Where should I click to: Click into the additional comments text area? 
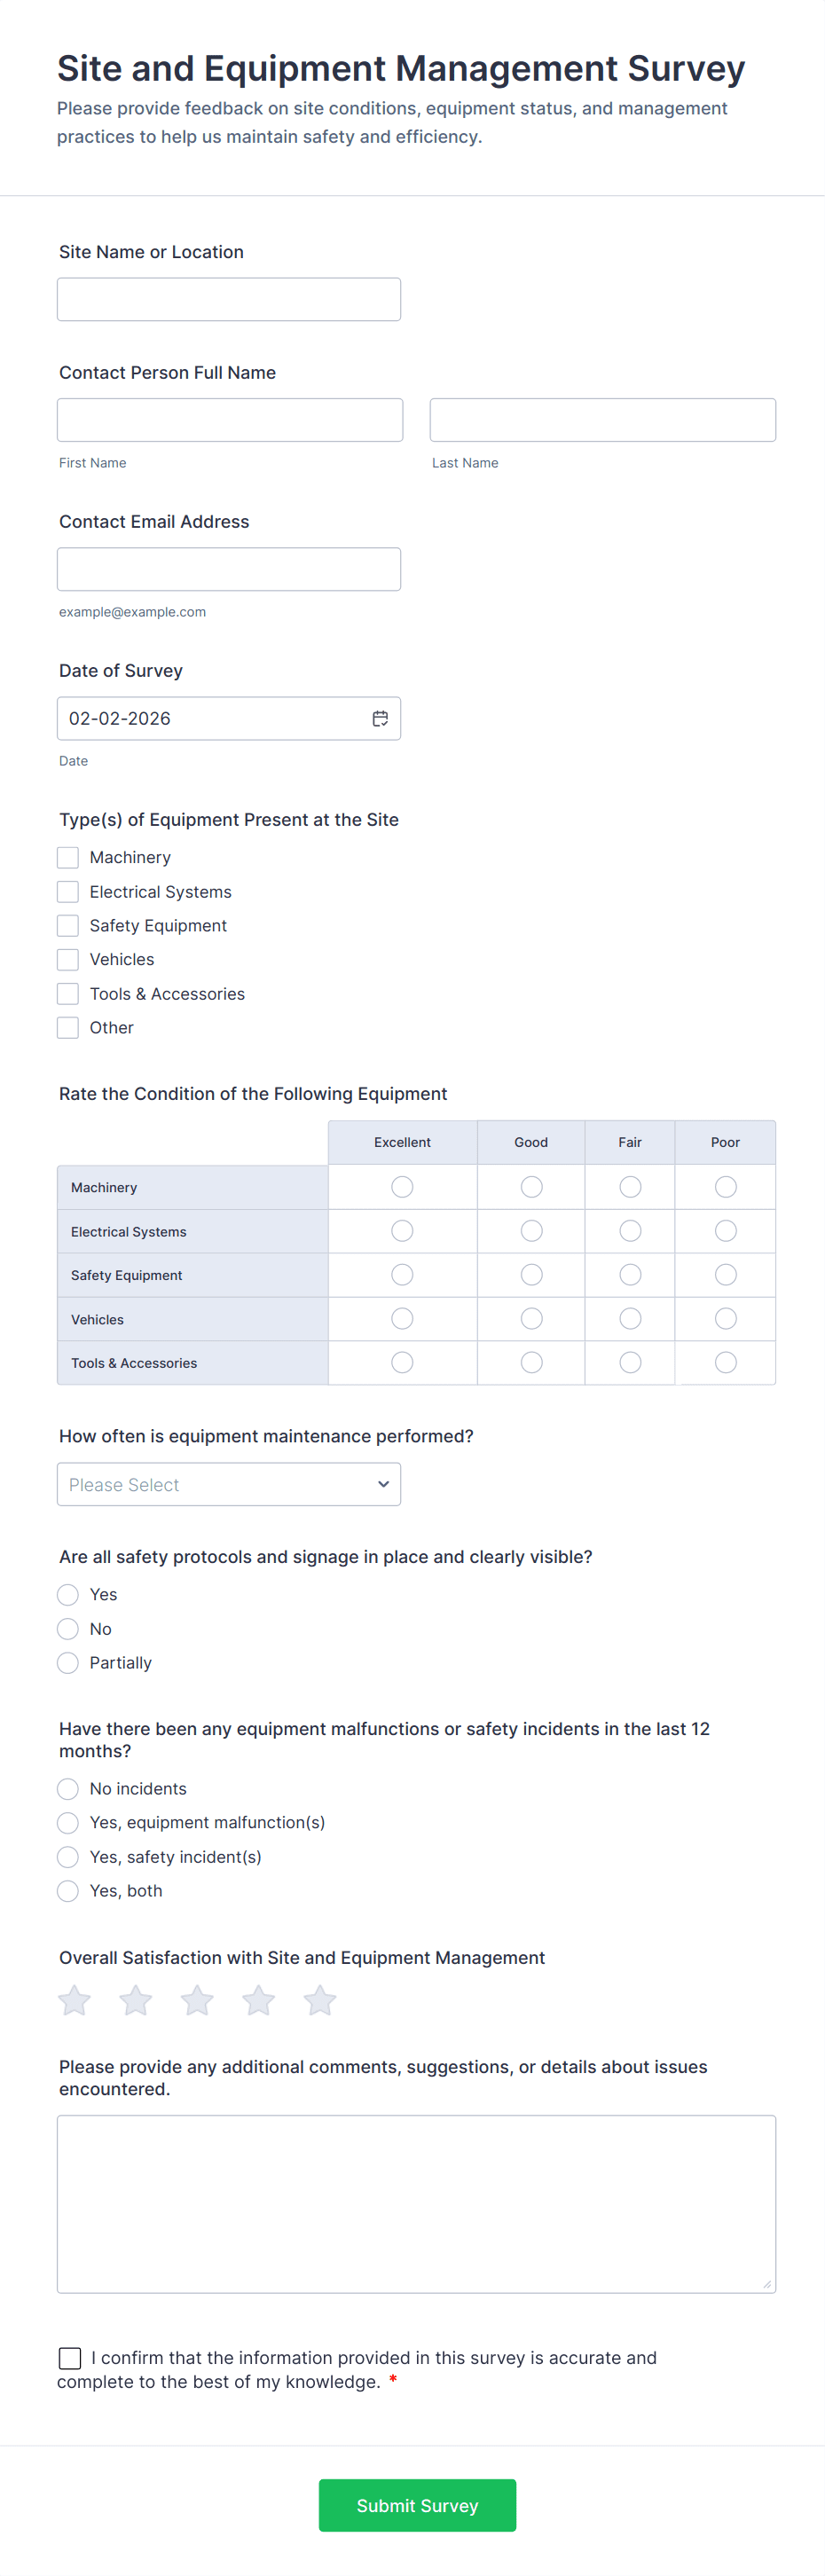click(x=416, y=2203)
